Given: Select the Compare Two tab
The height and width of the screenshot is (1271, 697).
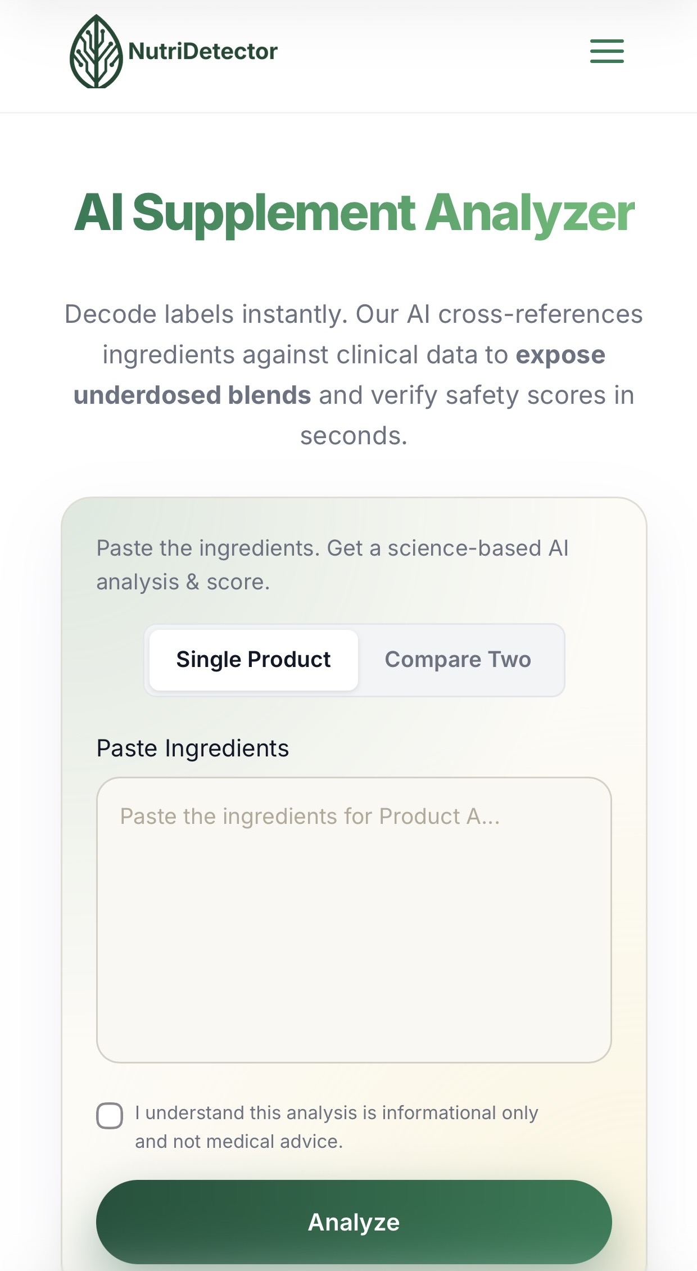Looking at the screenshot, I should pyautogui.click(x=458, y=660).
